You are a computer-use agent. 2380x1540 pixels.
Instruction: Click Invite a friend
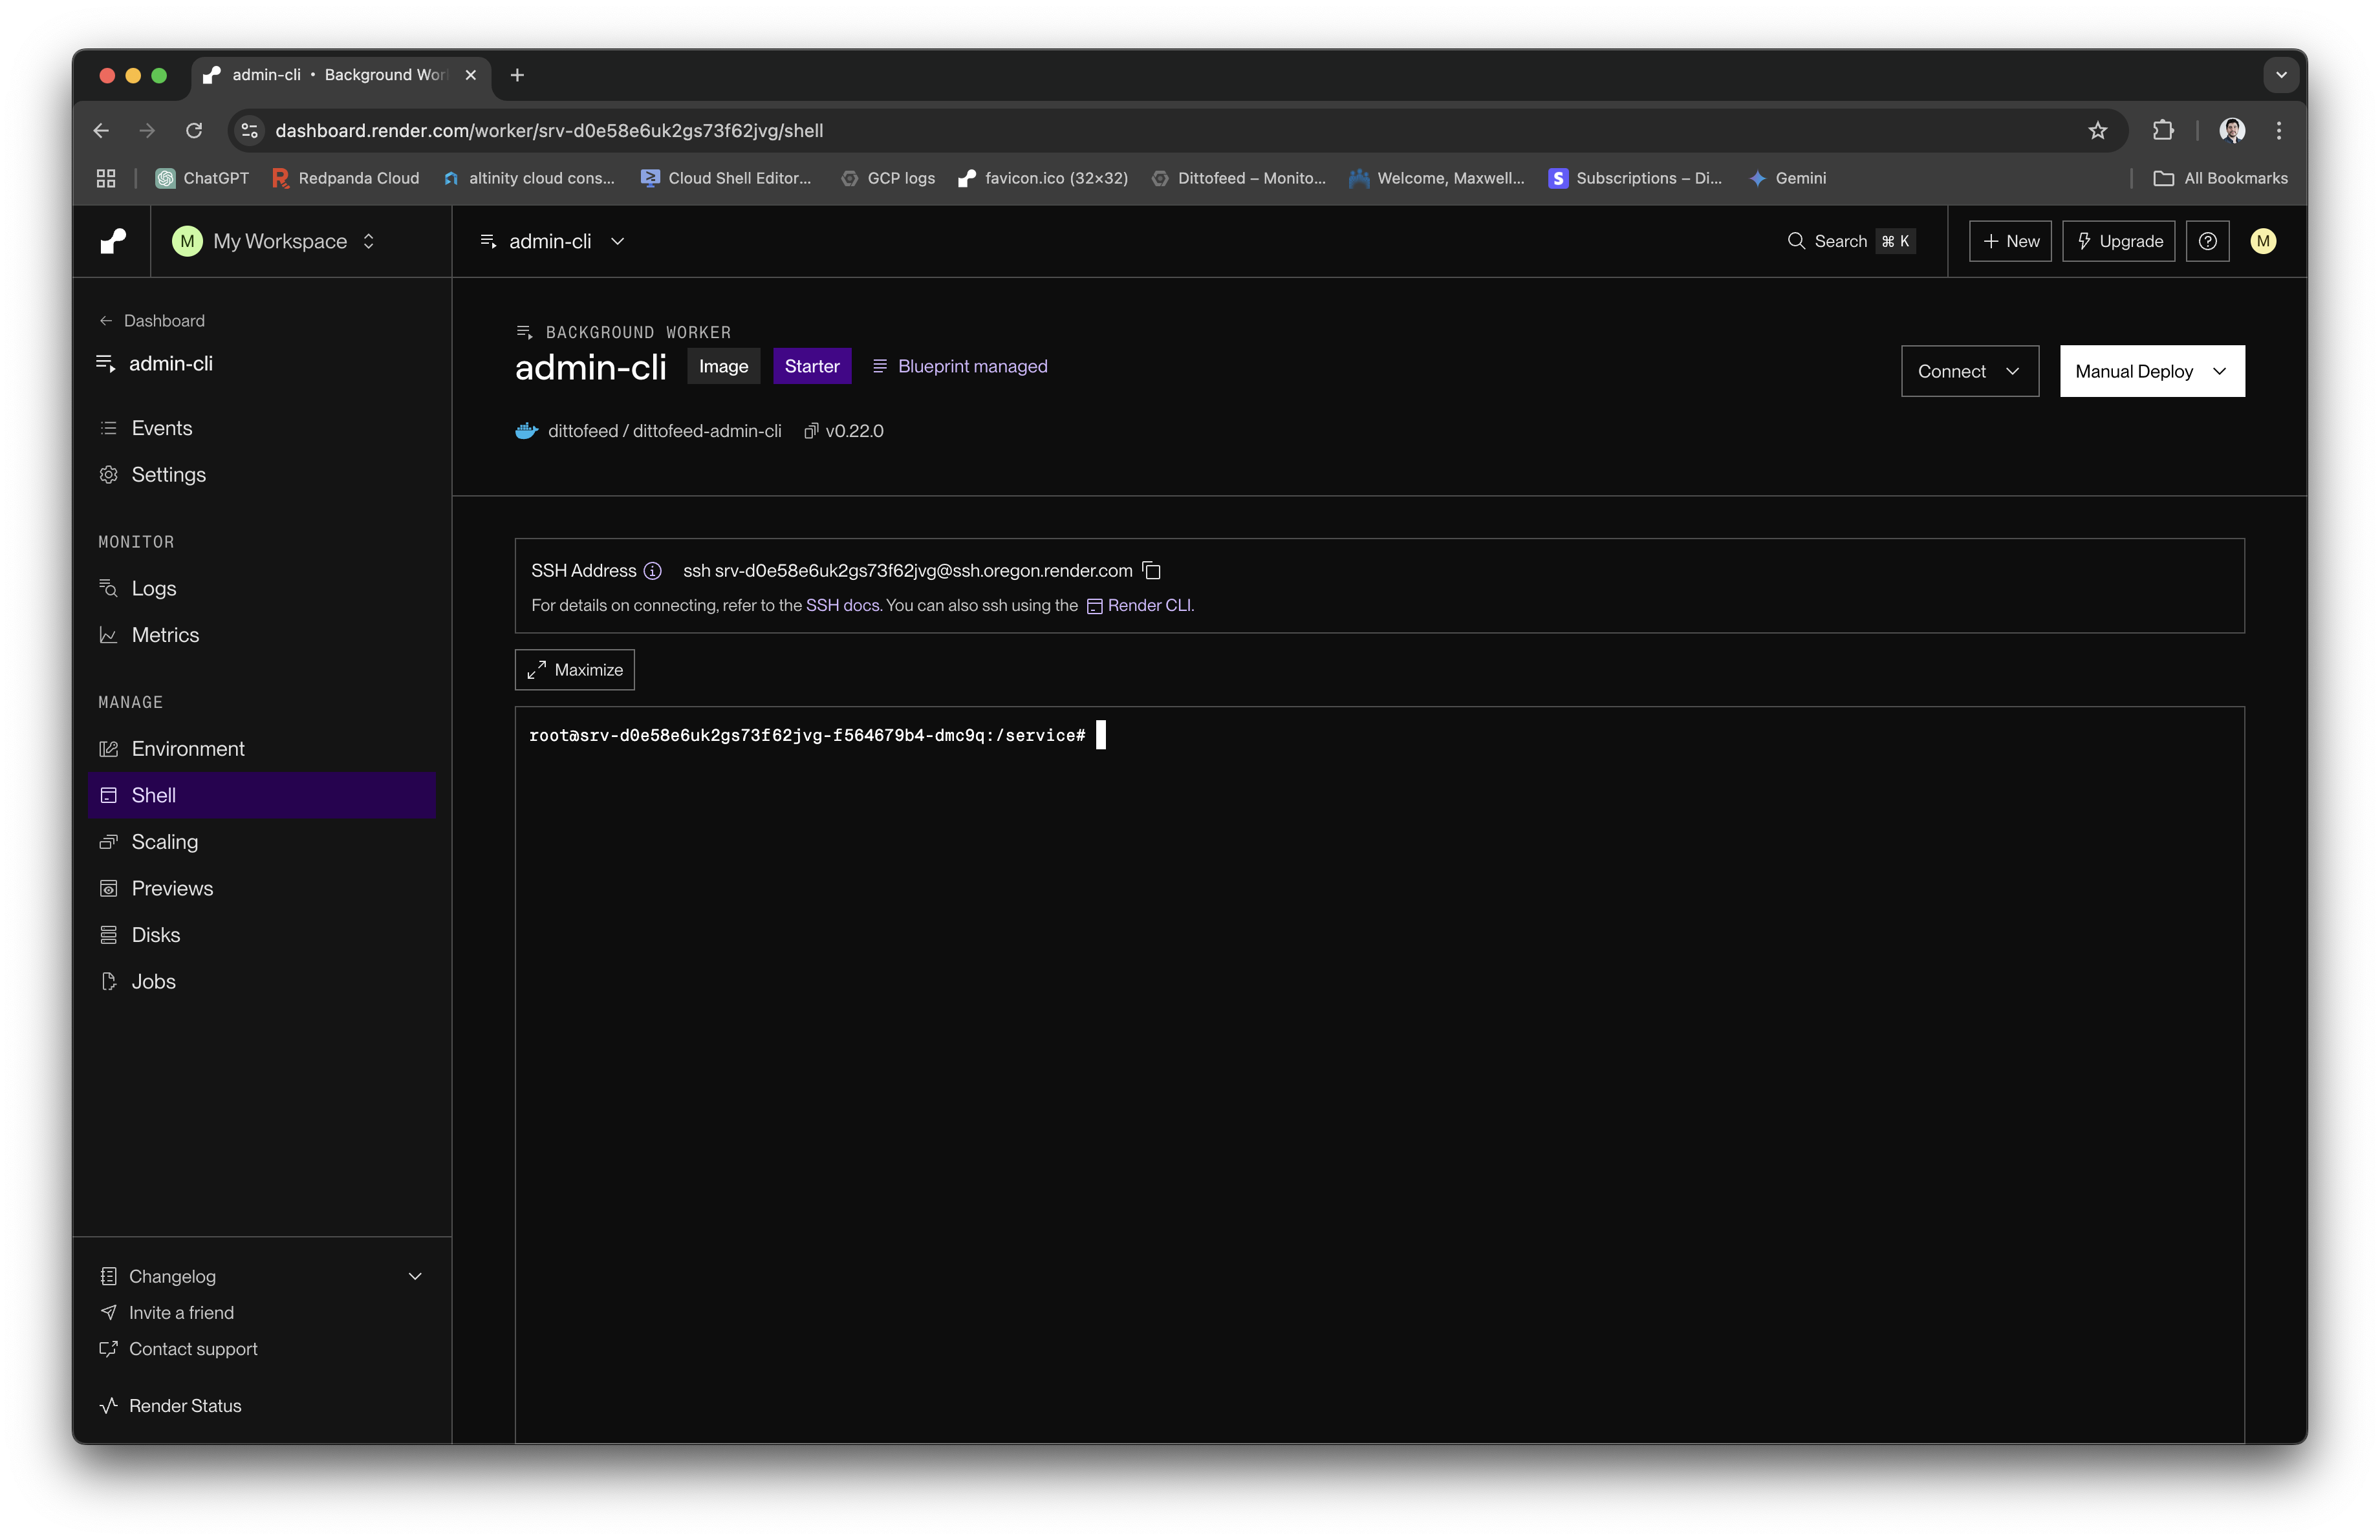tap(181, 1312)
